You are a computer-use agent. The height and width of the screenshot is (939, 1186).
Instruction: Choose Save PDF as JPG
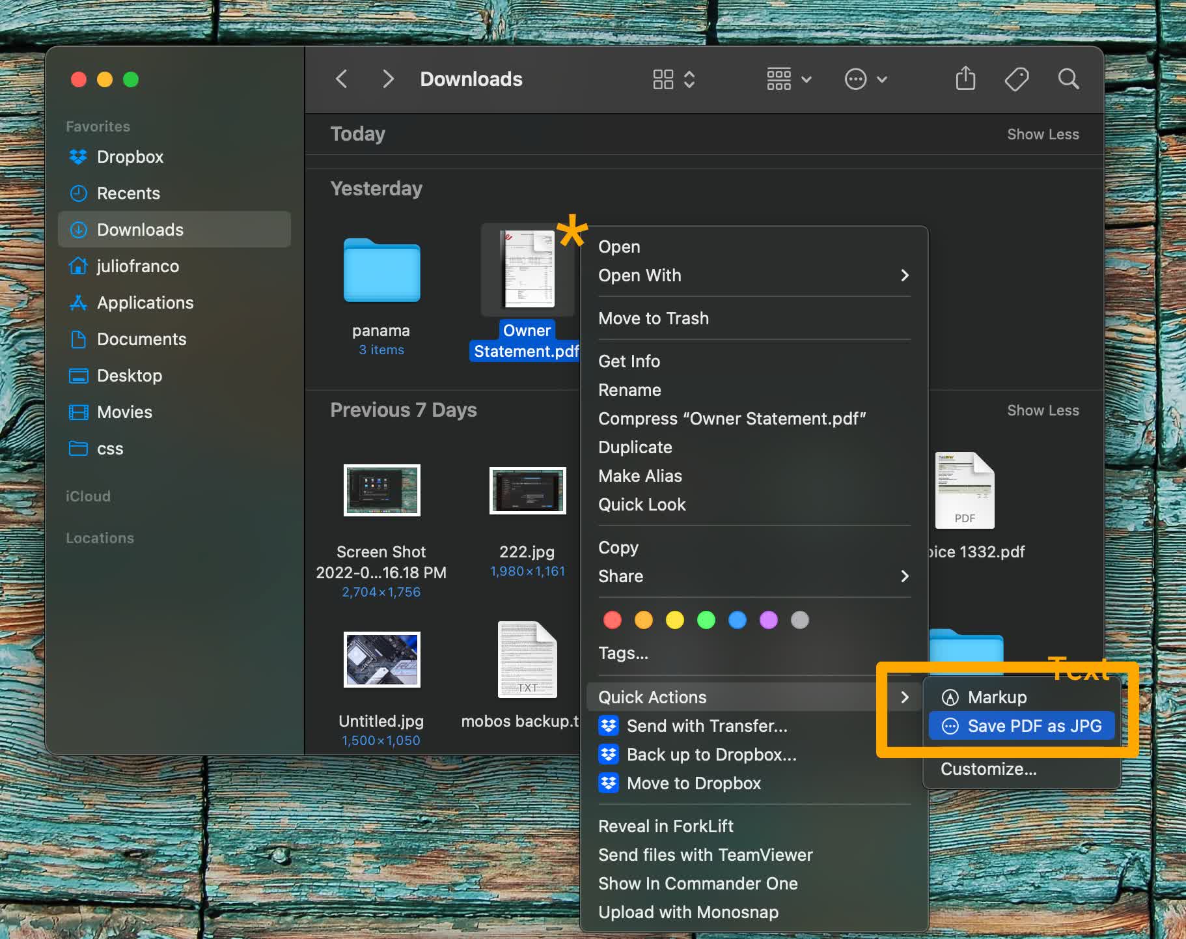click(x=1034, y=726)
